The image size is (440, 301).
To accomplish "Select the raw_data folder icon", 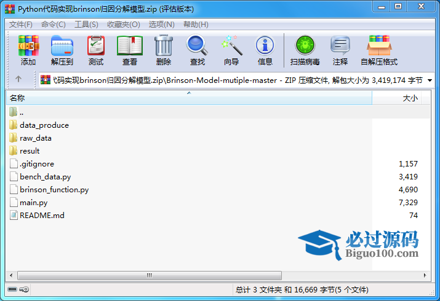I will [13, 138].
